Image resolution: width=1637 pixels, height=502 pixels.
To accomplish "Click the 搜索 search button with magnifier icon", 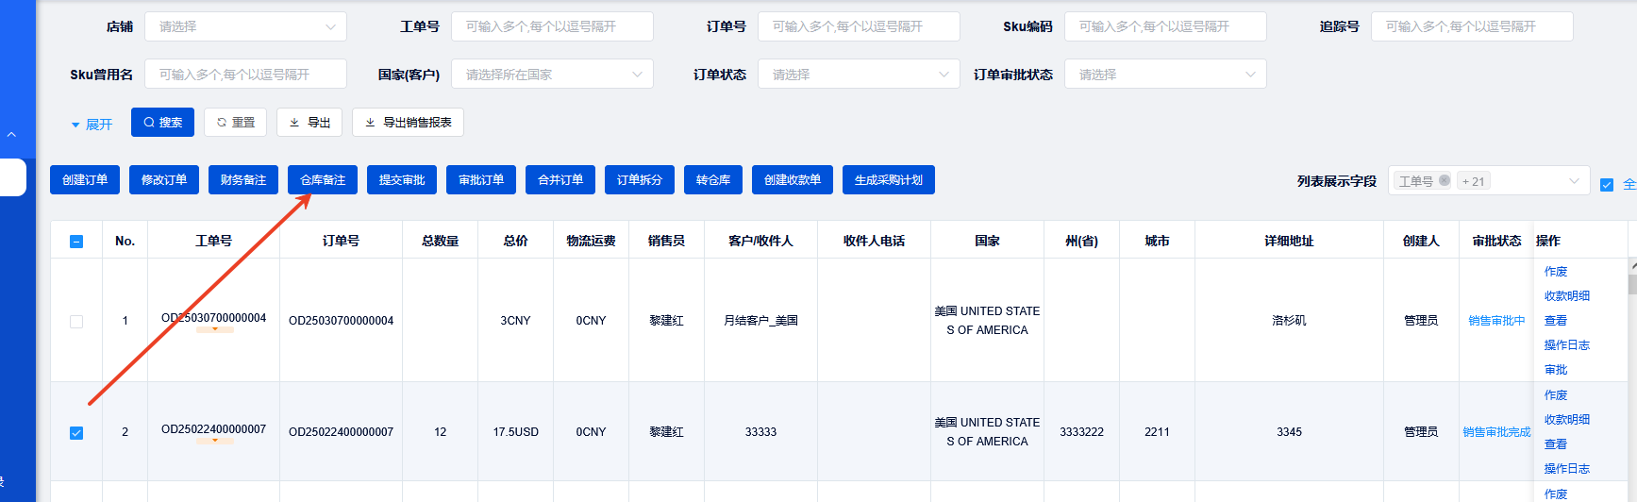I will point(162,123).
